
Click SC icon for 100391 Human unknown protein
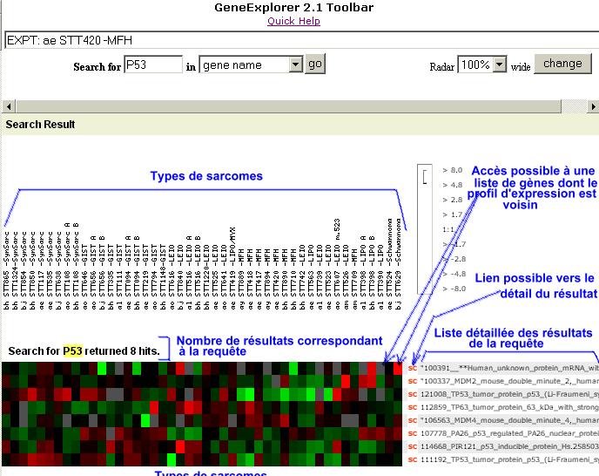click(x=412, y=368)
